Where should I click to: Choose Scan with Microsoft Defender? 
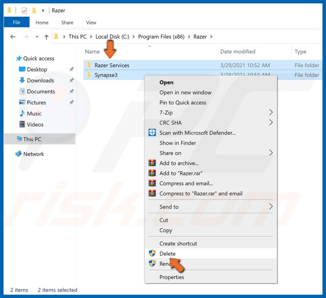pos(210,133)
